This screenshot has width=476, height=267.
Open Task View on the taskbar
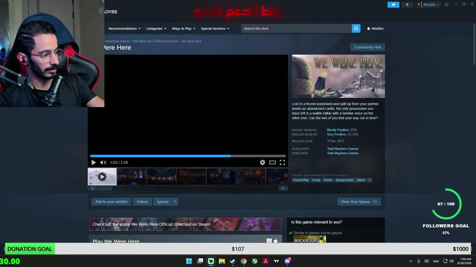pyautogui.click(x=200, y=261)
